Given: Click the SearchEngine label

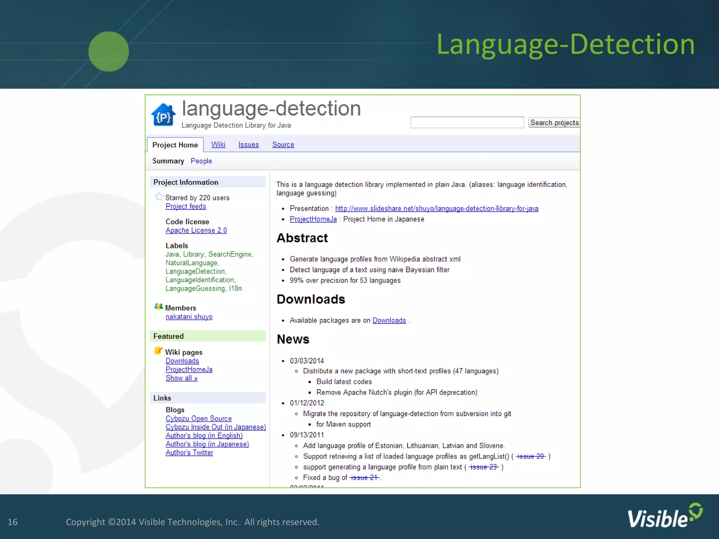Looking at the screenshot, I should point(230,254).
